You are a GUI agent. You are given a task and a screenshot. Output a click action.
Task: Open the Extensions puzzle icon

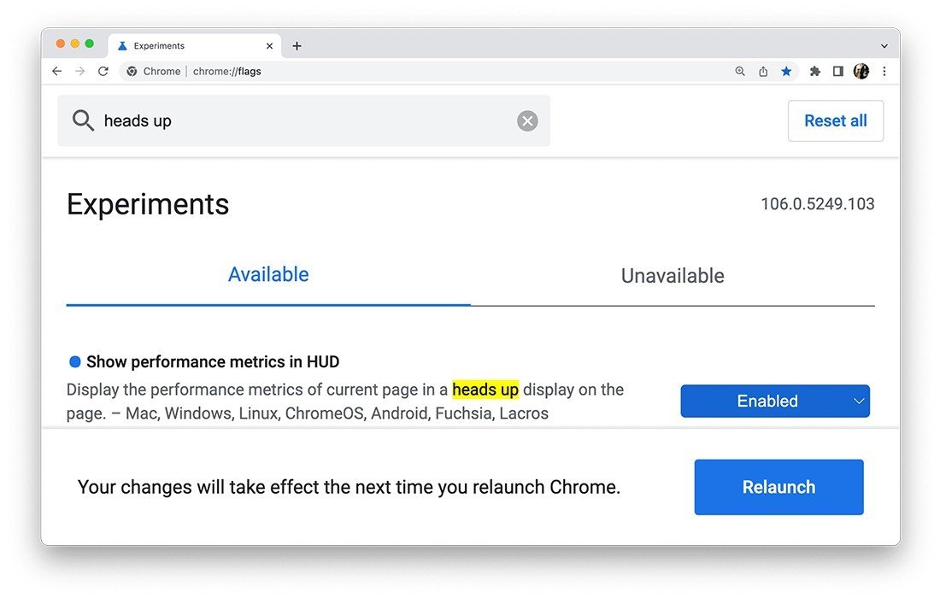[814, 71]
